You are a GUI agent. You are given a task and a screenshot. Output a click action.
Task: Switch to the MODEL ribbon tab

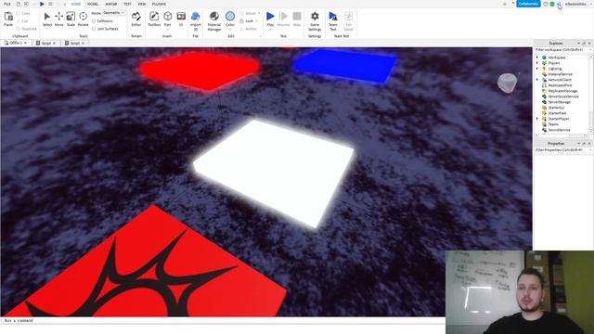(93, 4)
